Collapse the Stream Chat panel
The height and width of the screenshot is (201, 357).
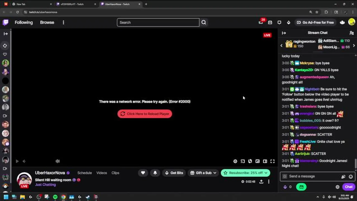coord(284,33)
